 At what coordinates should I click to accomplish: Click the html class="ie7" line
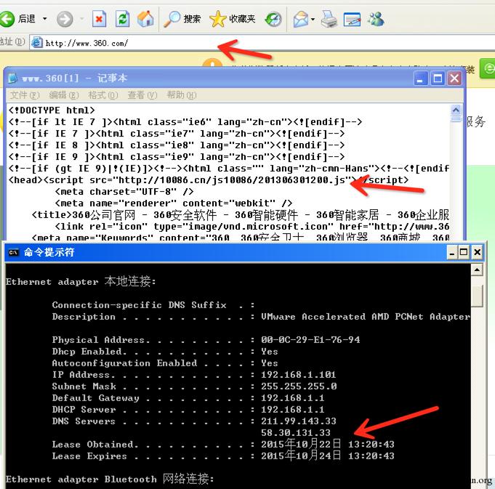pyautogui.click(x=177, y=134)
